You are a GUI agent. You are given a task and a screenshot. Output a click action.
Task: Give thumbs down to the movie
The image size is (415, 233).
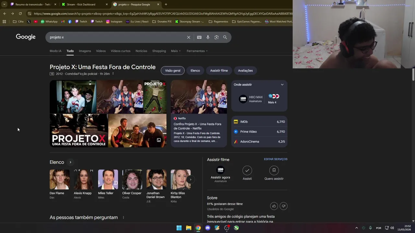tap(283, 206)
